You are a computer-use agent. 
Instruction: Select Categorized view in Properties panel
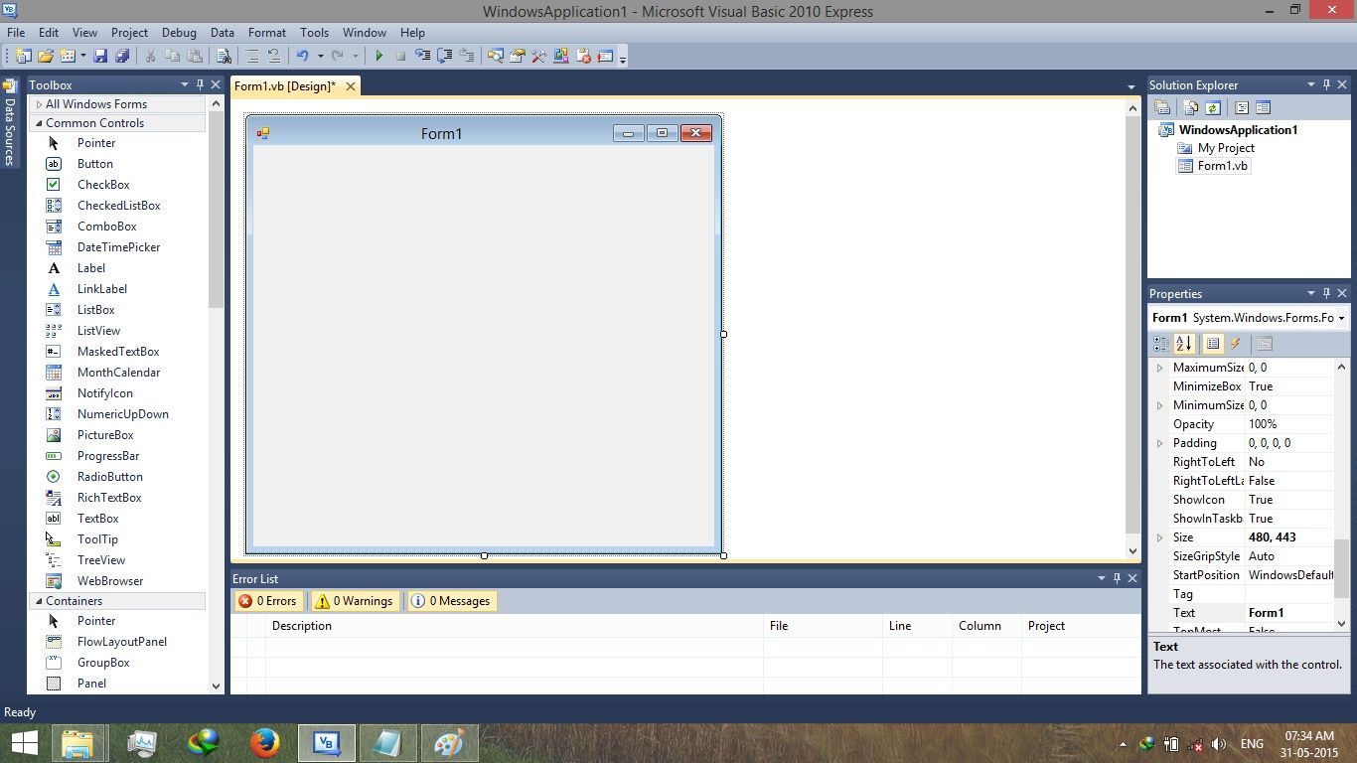[x=1160, y=343]
